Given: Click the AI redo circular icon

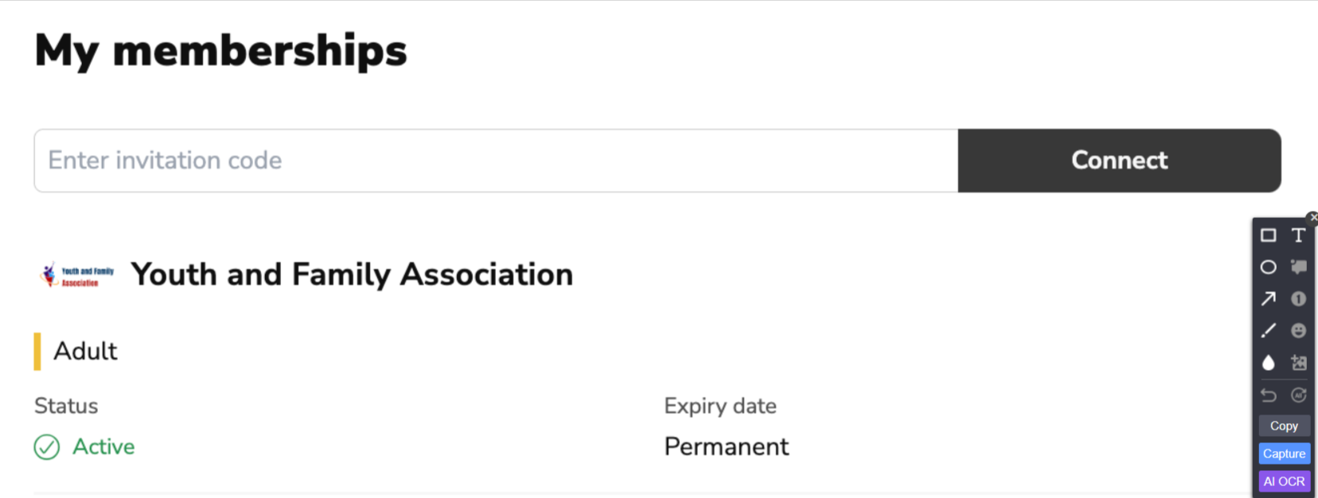Looking at the screenshot, I should click(x=1298, y=395).
